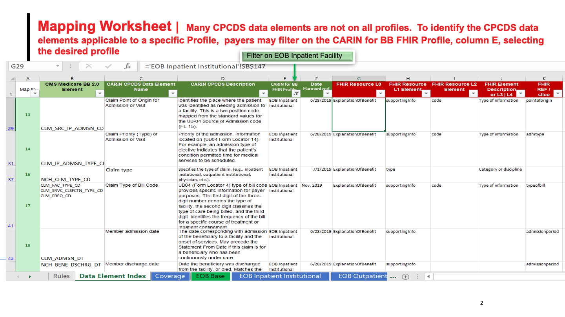Expand the FHIR Resource L0 filter dropdown
This screenshot has width=565, height=317.
coord(380,93)
